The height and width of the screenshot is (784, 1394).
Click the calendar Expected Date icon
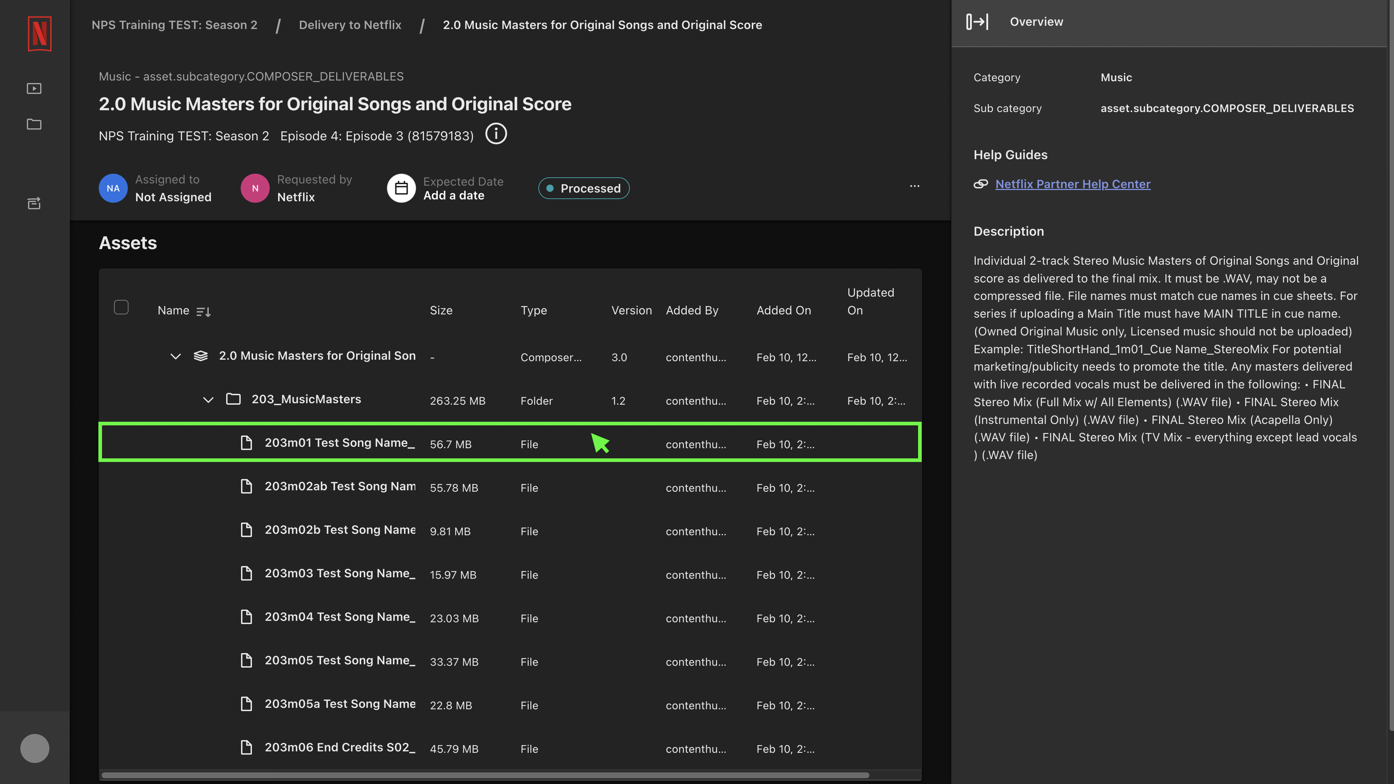click(x=401, y=188)
